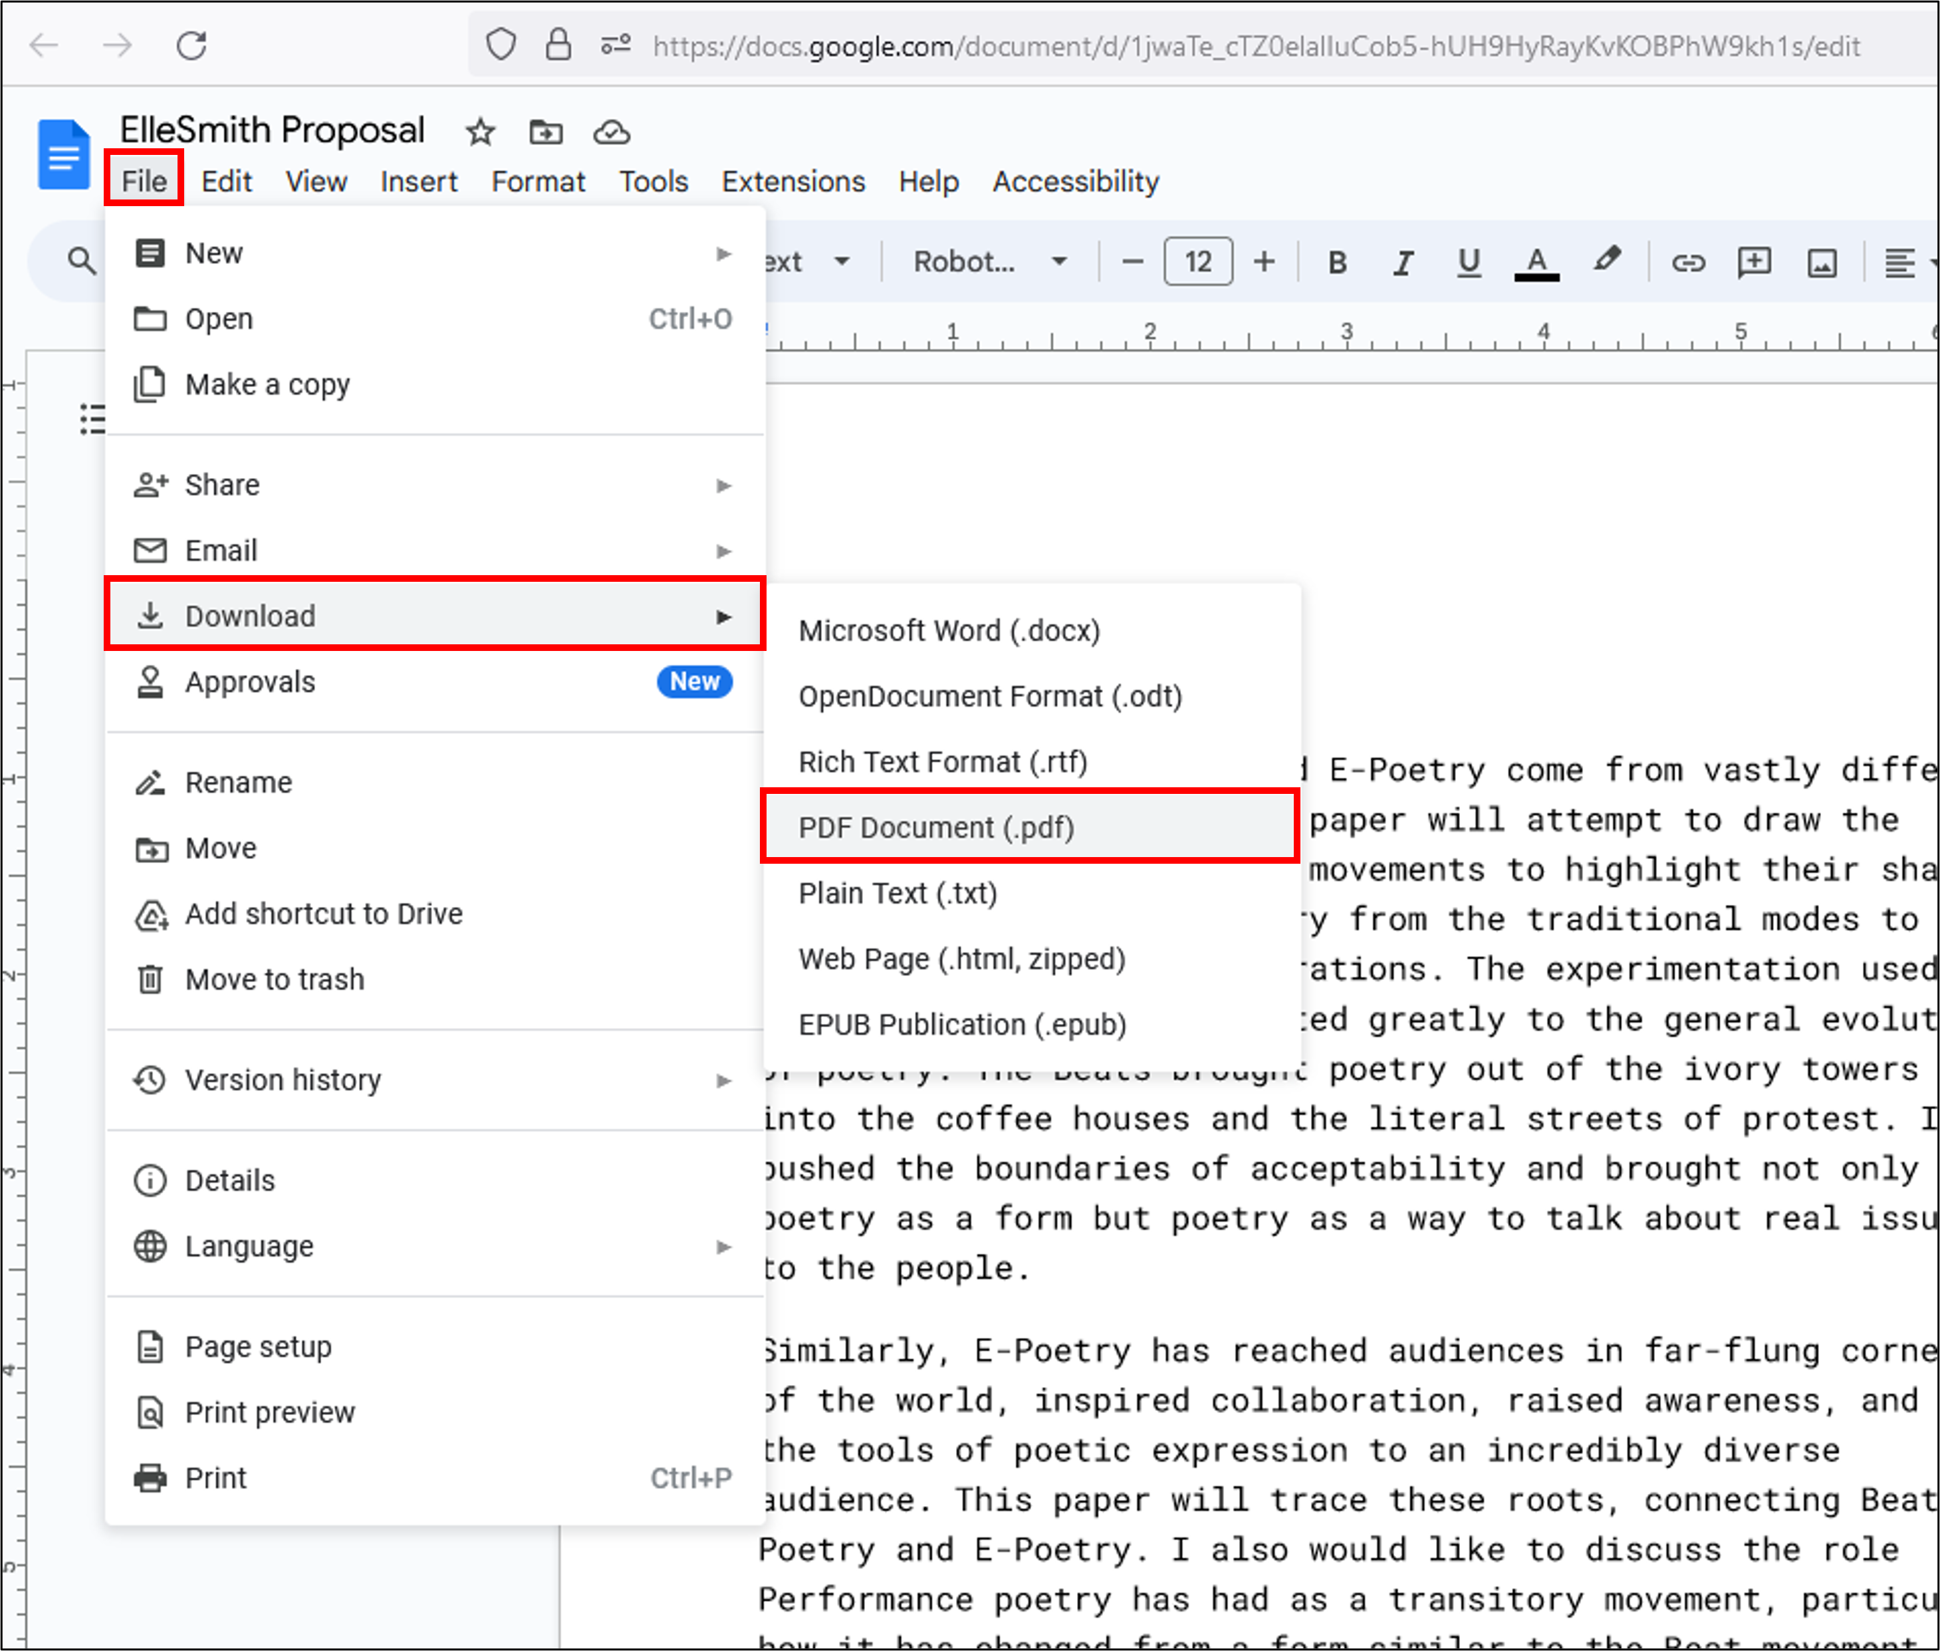The width and height of the screenshot is (1940, 1651).
Task: Click the move to folder icon
Action: point(546,132)
